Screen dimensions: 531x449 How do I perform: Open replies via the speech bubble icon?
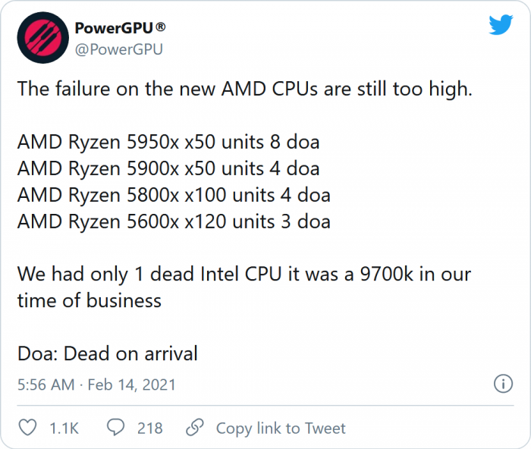[116, 427]
